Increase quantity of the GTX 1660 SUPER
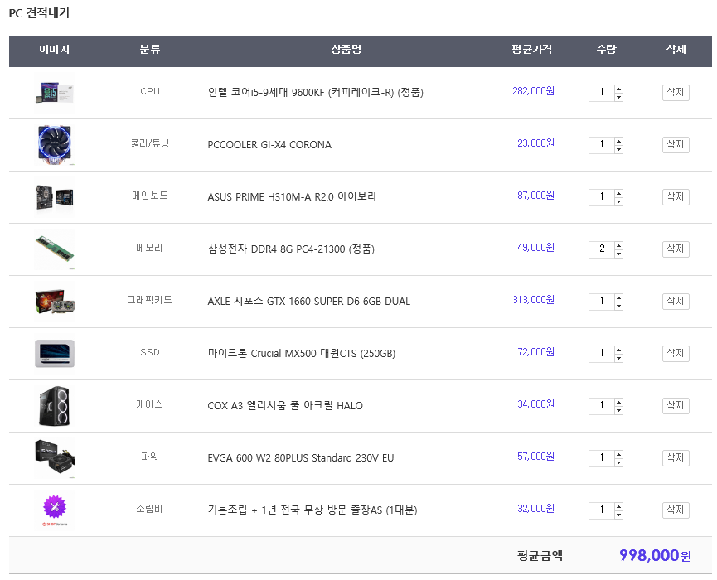The width and height of the screenshot is (717, 580). pyautogui.click(x=618, y=297)
